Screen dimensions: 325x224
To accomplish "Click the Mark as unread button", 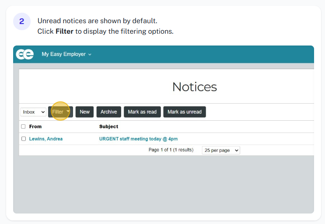I will point(185,112).
